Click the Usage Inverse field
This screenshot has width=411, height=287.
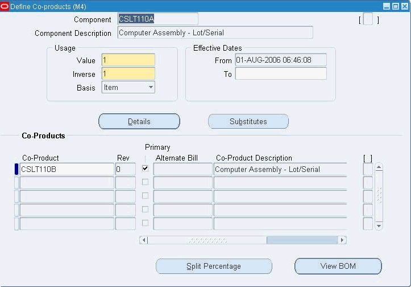click(128, 74)
